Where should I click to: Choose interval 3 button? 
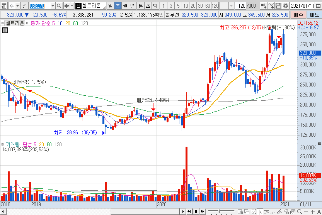[171, 6]
